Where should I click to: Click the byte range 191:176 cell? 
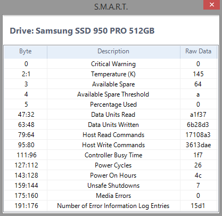tap(26, 206)
